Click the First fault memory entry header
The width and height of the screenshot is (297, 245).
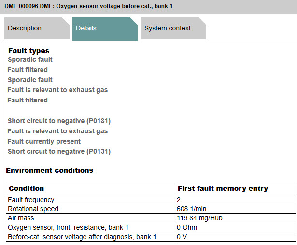[223, 188]
